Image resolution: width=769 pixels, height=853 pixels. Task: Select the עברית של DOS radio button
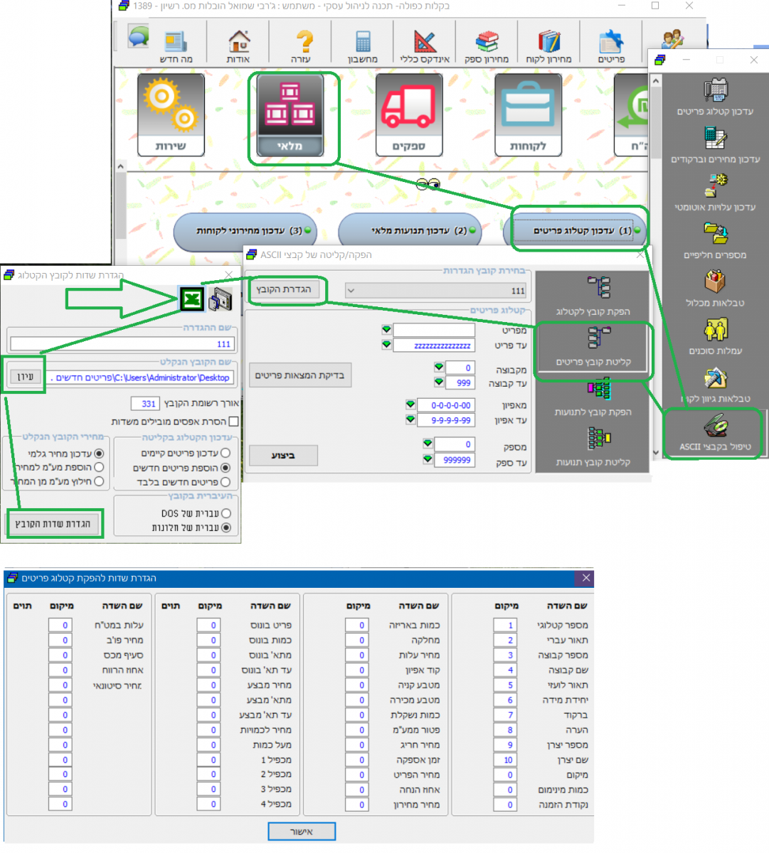point(226,513)
